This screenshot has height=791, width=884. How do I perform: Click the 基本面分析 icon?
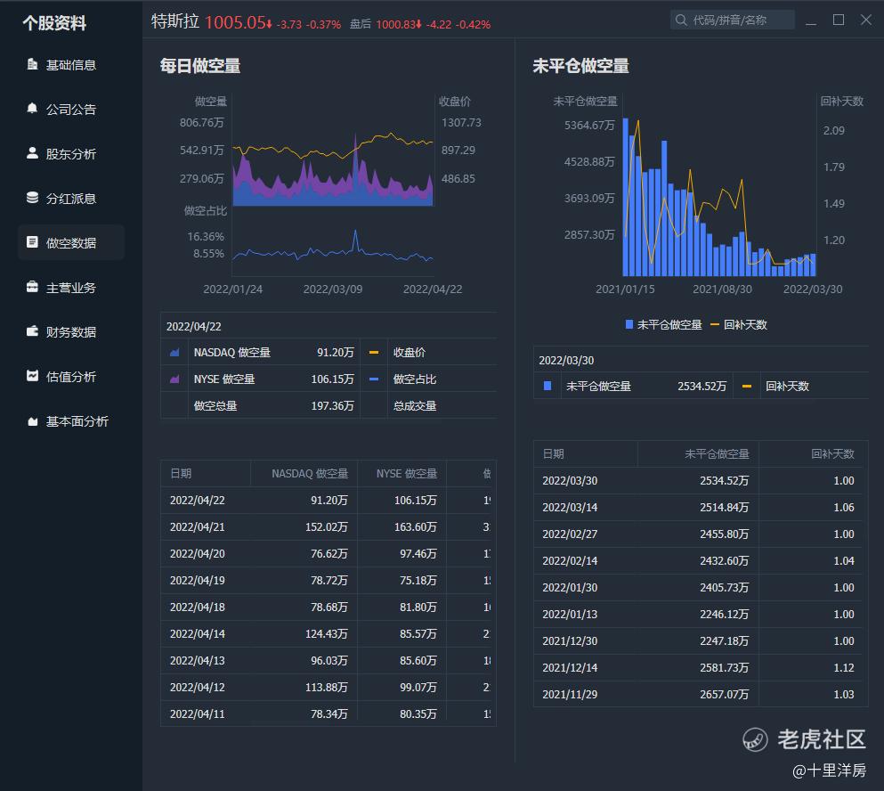(x=32, y=421)
